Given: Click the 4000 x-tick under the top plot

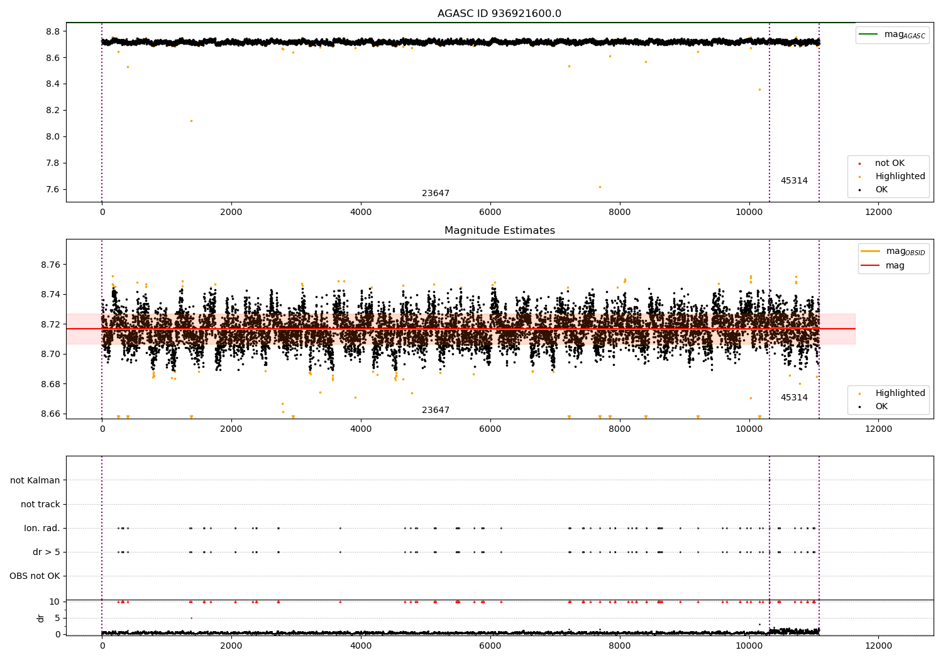Looking at the screenshot, I should (361, 212).
